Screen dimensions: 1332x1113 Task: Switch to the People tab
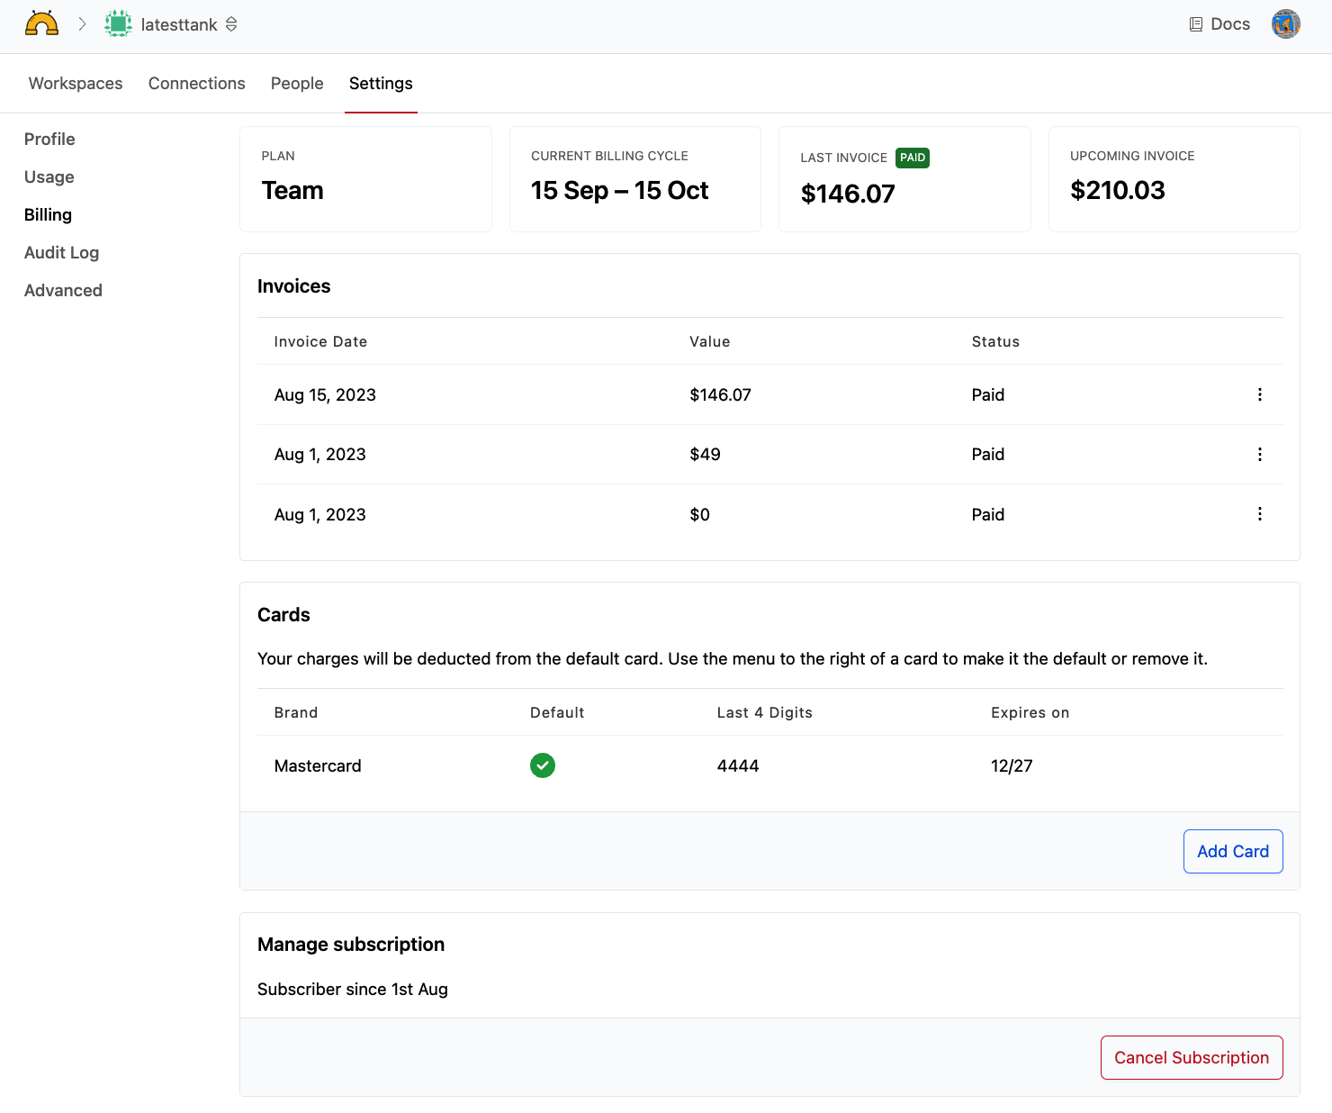[x=297, y=84]
